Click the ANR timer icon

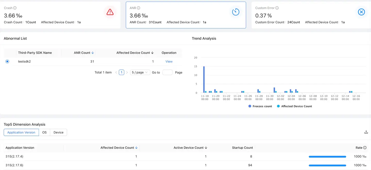click(x=235, y=12)
